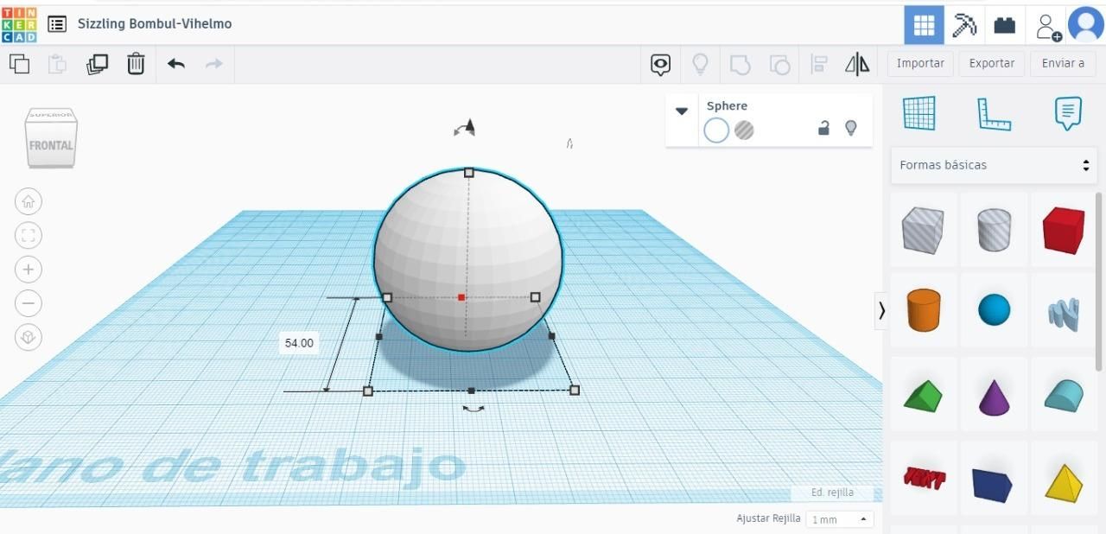Click the Copy icon in toolbar
The width and height of the screenshot is (1106, 534).
[x=19, y=64]
